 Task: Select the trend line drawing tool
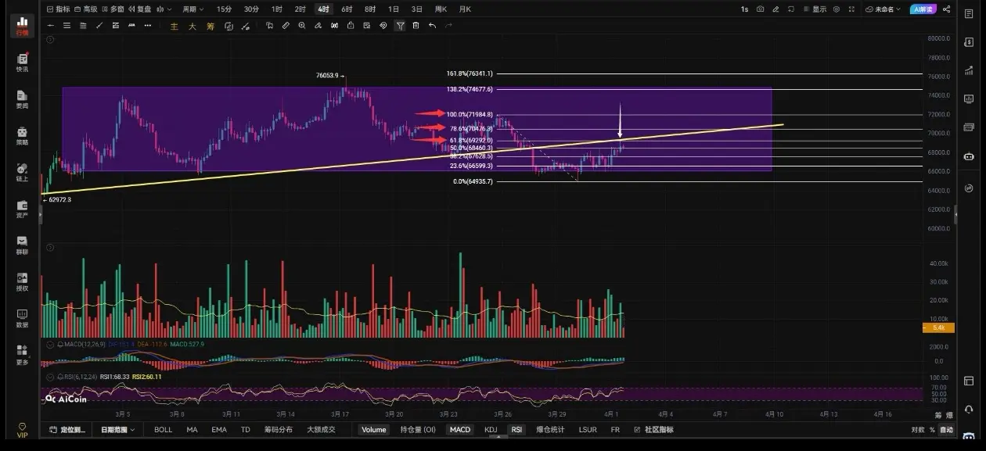pyautogui.click(x=99, y=26)
